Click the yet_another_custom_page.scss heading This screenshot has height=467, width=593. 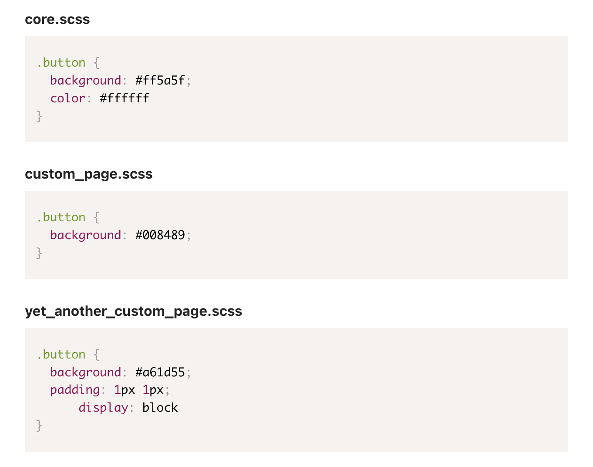pos(134,311)
